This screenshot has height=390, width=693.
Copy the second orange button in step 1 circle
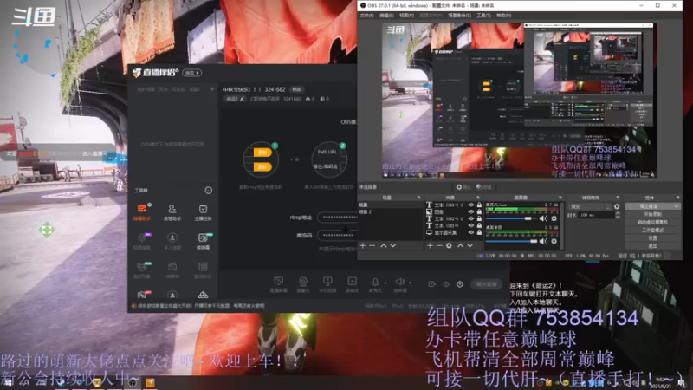click(x=262, y=166)
